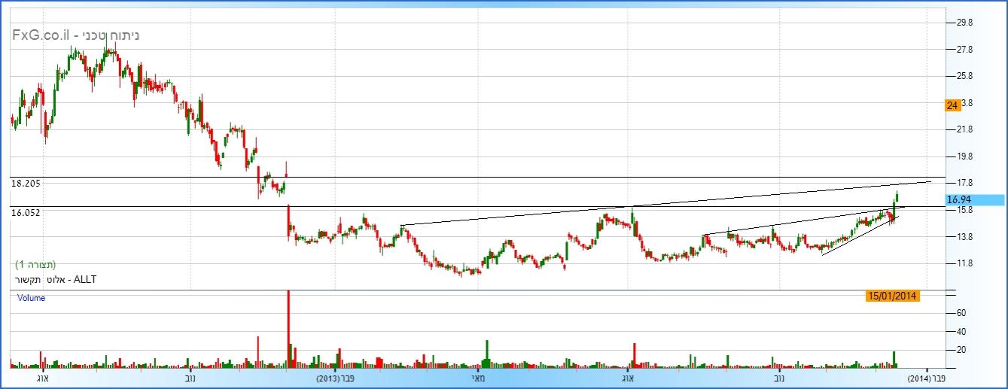Viewport: 1008px width, 389px height.
Task: Click the 11.8 price axis label
Action: 964,263
